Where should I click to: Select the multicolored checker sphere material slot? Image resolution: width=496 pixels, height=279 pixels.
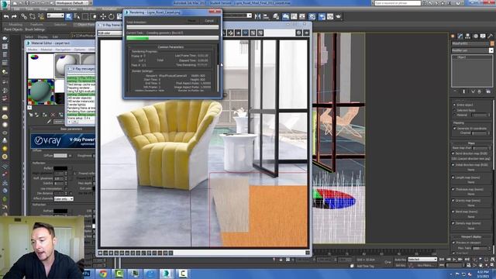tap(40, 91)
